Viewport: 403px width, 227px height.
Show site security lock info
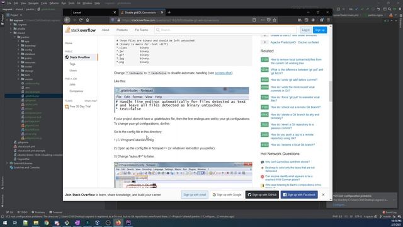click(118, 20)
